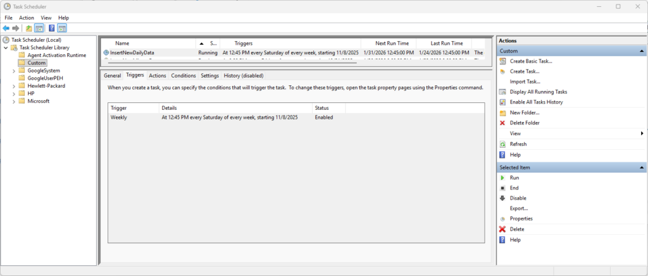Click the Disable down-arrow icon
This screenshot has height=276, width=648.
pyautogui.click(x=502, y=198)
